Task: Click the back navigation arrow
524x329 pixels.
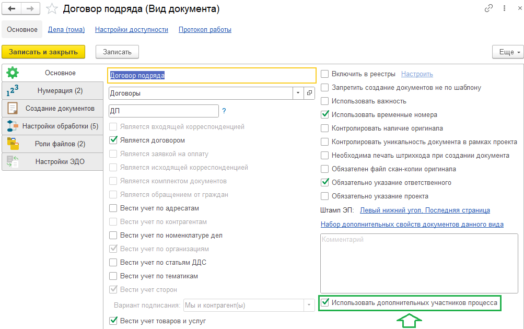Action: (x=11, y=9)
